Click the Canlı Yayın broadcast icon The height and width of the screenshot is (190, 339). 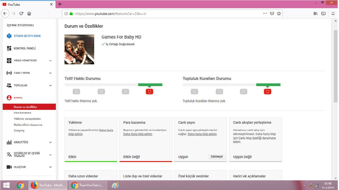coord(9,73)
